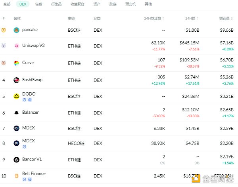
Task: Click the Uniswap V2 unicorn icon
Action: 16,46
